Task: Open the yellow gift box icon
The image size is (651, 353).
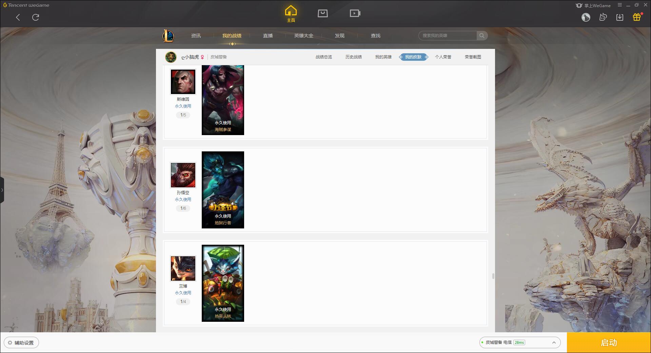Action: click(x=637, y=17)
